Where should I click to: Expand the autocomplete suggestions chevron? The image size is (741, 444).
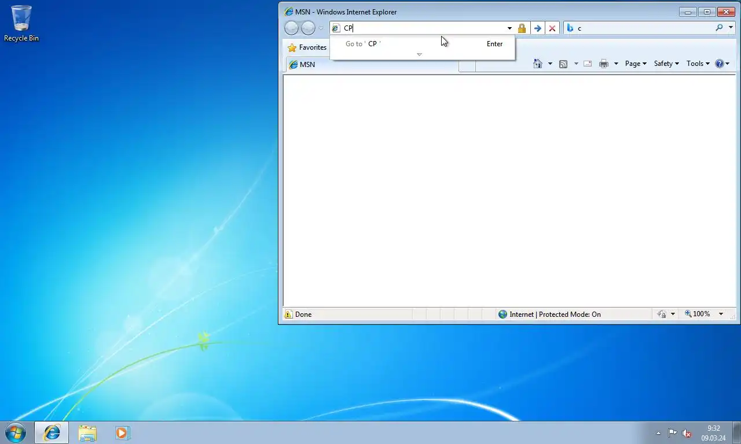coord(420,54)
